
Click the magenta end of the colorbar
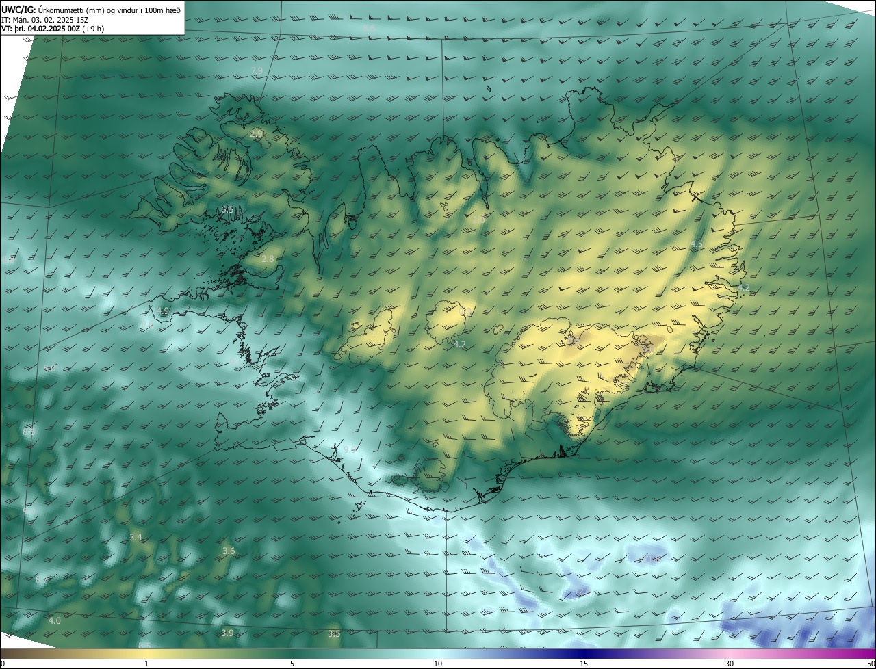869,654
